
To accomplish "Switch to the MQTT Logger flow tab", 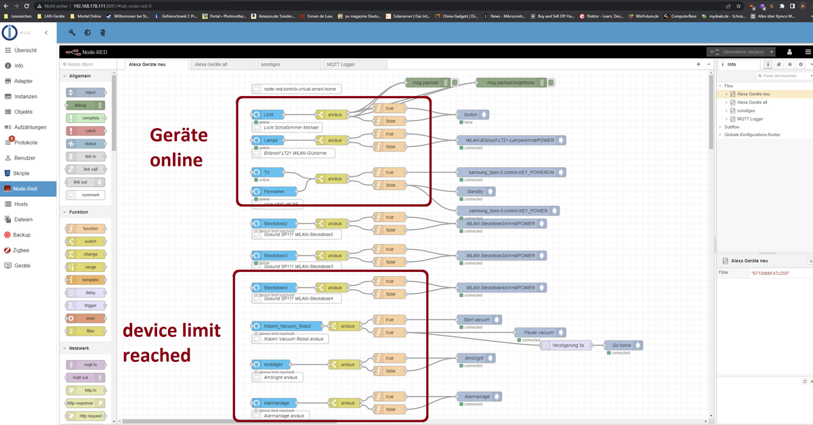I will pyautogui.click(x=354, y=64).
